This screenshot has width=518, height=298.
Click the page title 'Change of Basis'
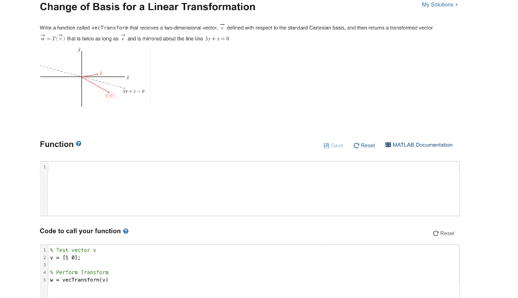pos(148,7)
